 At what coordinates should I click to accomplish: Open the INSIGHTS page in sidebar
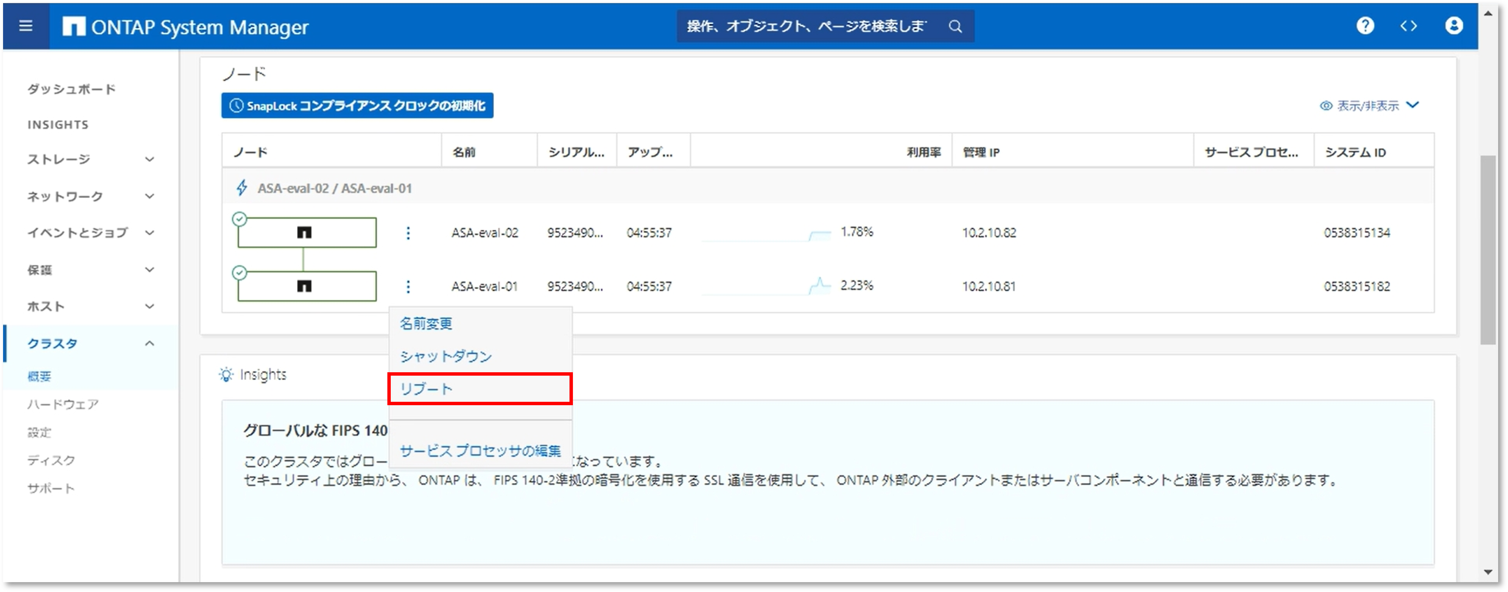point(58,125)
